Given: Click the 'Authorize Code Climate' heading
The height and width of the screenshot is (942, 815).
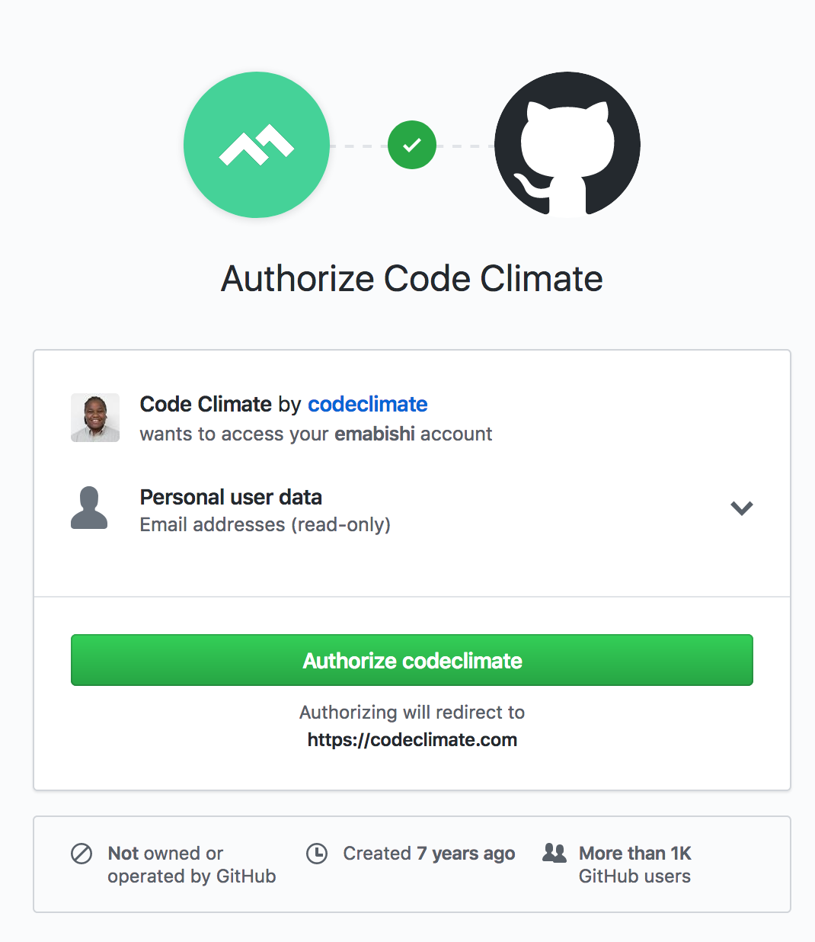Looking at the screenshot, I should tap(411, 278).
